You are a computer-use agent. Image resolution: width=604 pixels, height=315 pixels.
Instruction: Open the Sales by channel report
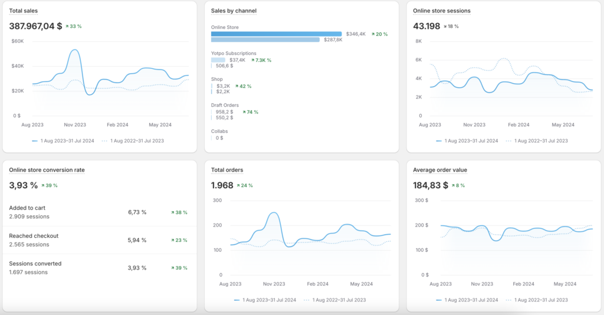[x=234, y=11]
